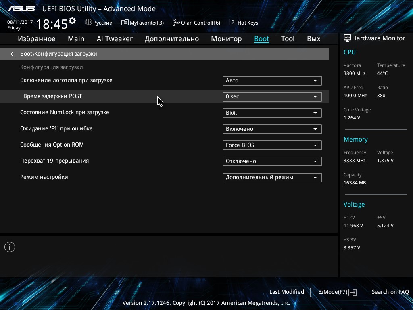The image size is (413, 310).
Task: Click CPU temperature value 44°C
Action: [x=382, y=73]
